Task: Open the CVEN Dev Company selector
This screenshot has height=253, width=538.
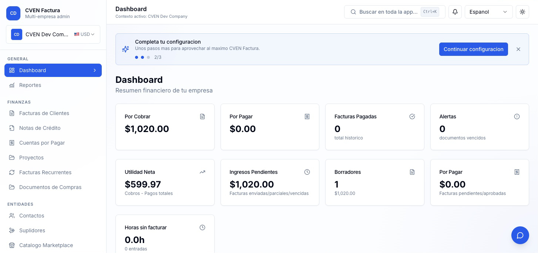Action: pos(53,34)
